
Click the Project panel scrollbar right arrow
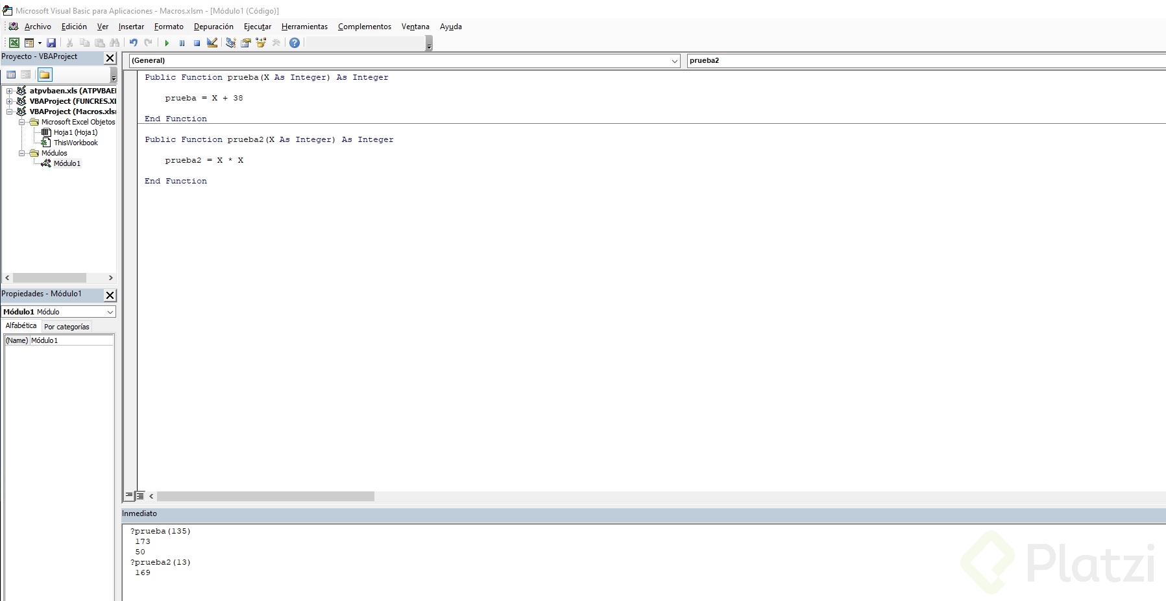coord(110,277)
